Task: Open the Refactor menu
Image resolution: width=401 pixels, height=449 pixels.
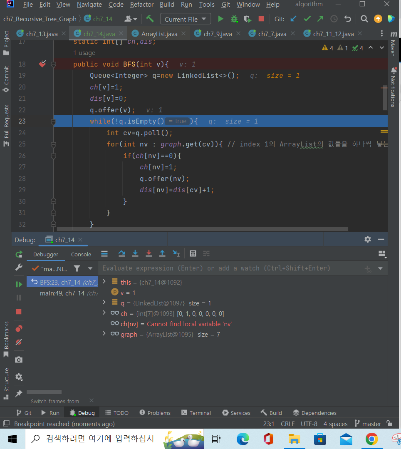Action: tap(141, 5)
